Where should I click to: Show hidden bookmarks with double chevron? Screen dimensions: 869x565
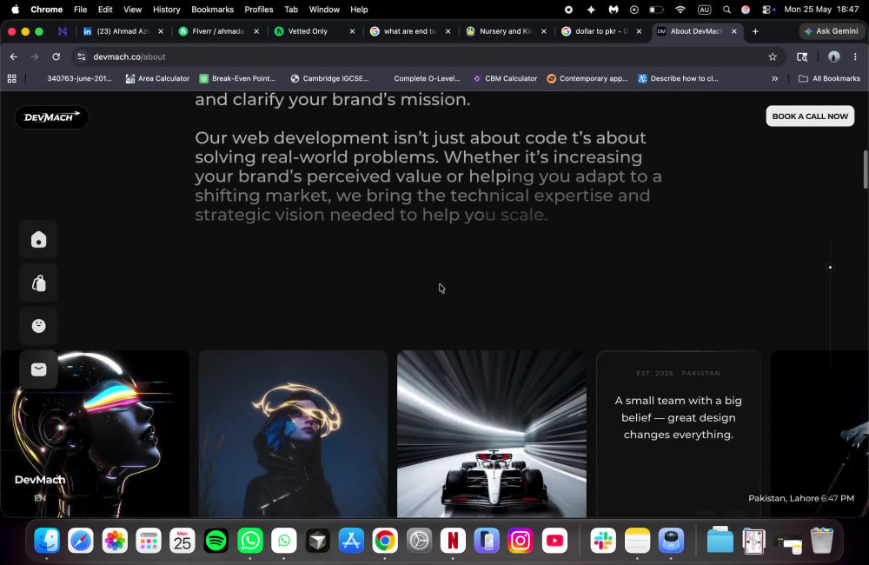775,79
